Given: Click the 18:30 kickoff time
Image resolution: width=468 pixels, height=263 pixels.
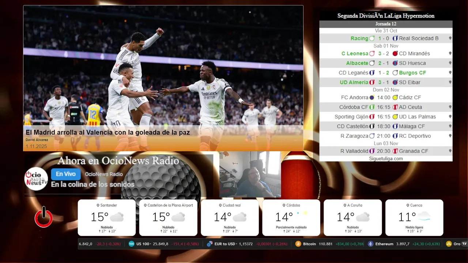Looking at the screenshot, I should tap(384, 126).
